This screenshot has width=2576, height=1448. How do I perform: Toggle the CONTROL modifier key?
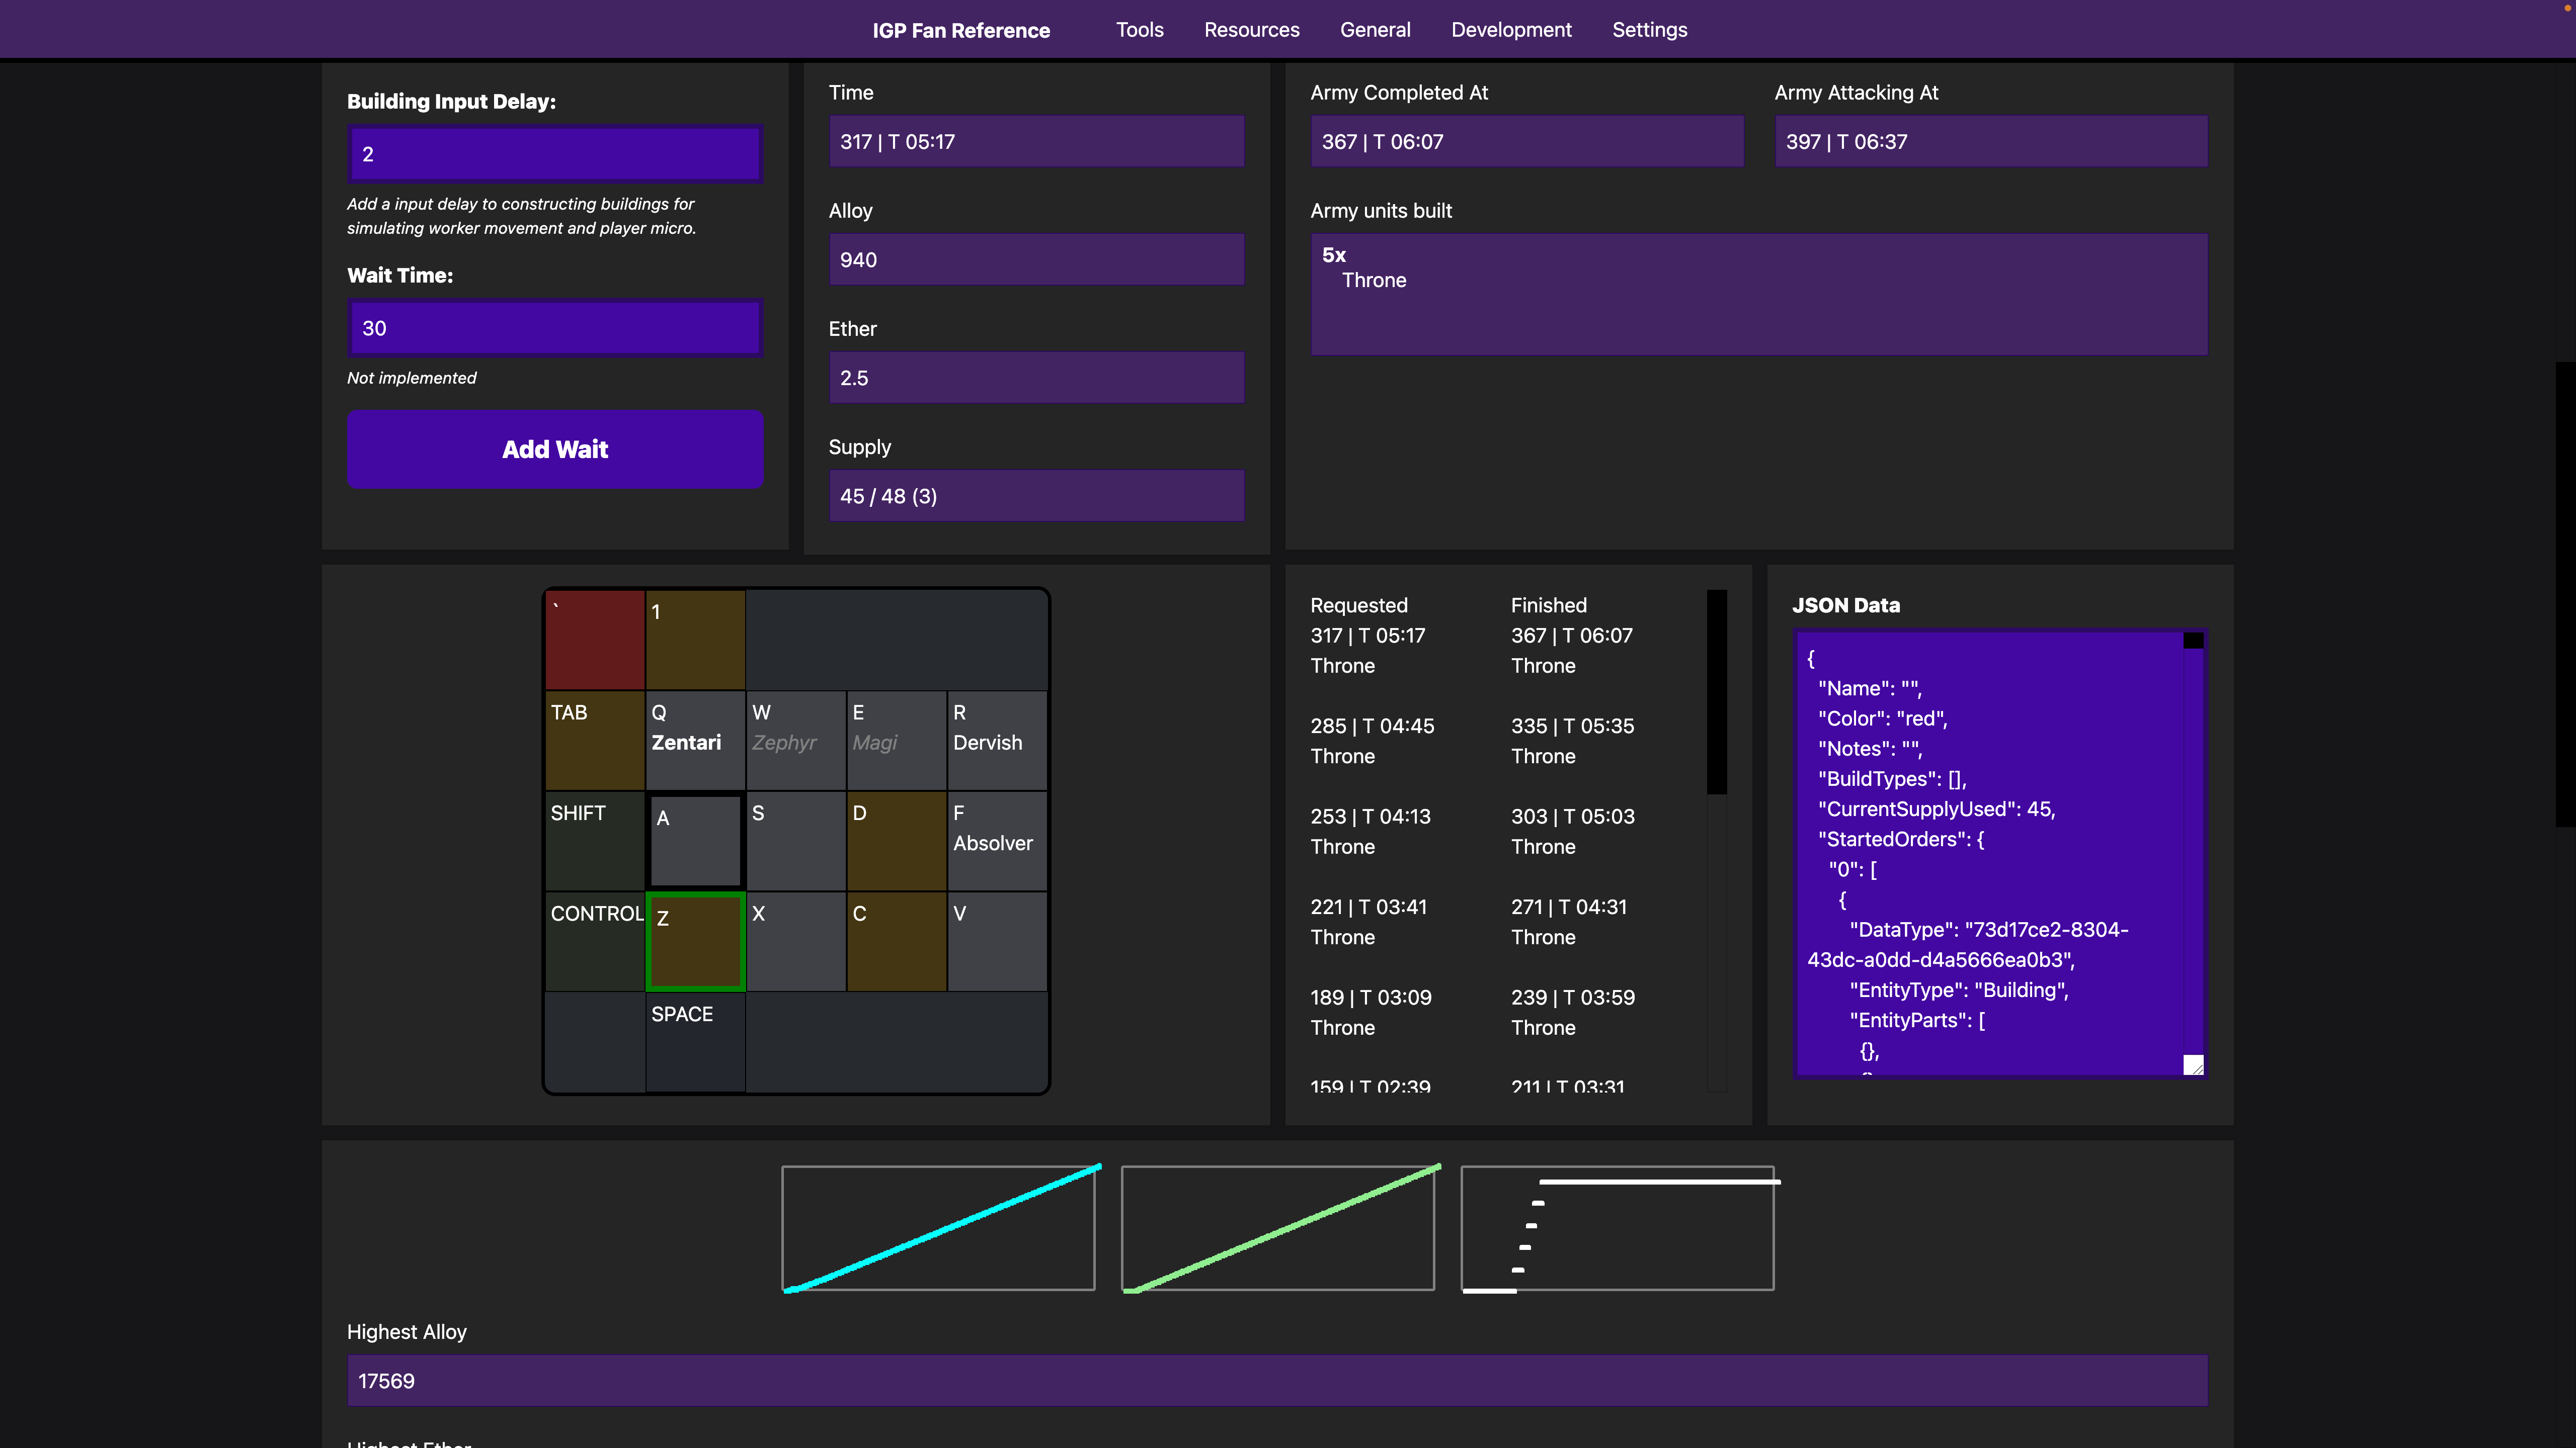click(x=594, y=941)
